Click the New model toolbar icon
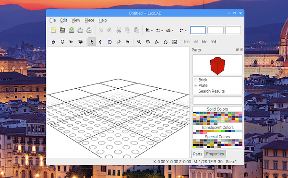This screenshot has height=178, width=288. [53, 30]
